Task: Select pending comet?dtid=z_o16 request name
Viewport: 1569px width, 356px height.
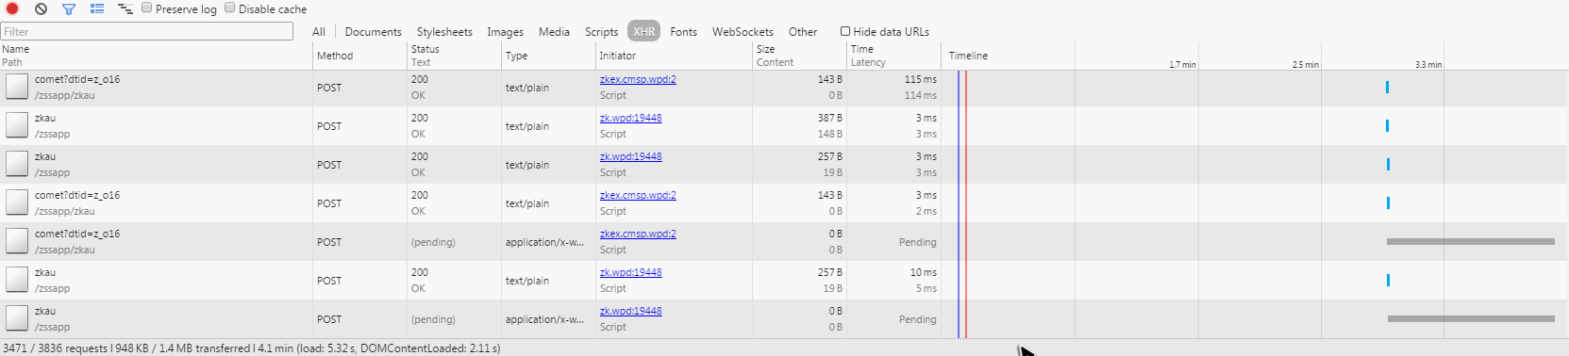Action: coord(77,234)
